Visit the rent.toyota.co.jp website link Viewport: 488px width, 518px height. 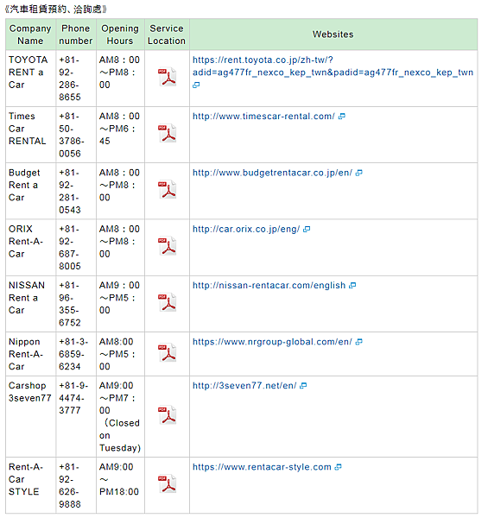tap(333, 66)
